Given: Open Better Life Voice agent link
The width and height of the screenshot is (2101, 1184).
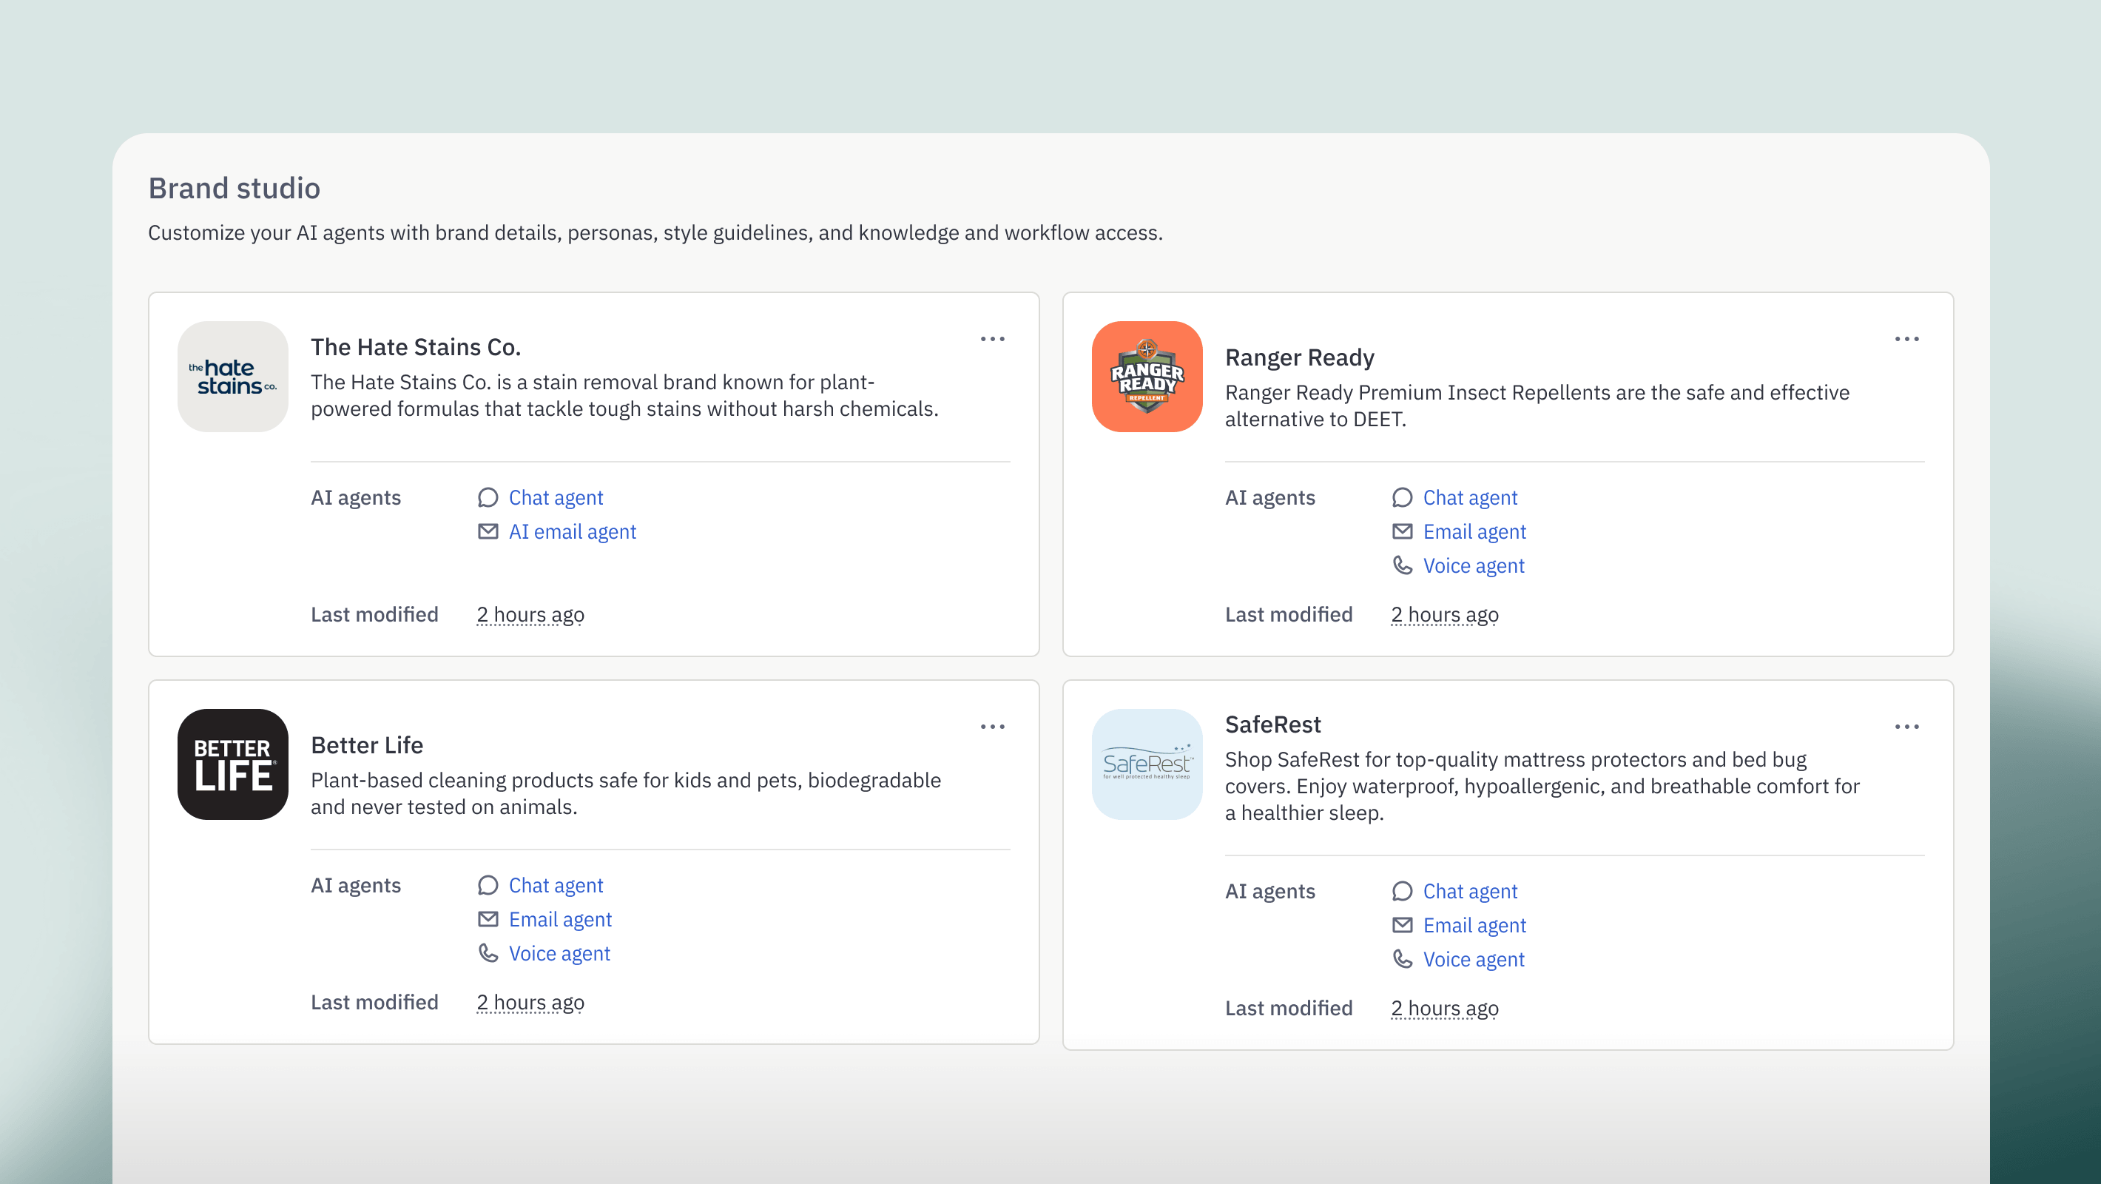Looking at the screenshot, I should [559, 954].
